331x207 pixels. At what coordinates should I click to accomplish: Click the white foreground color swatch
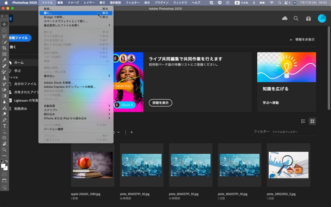[3, 166]
